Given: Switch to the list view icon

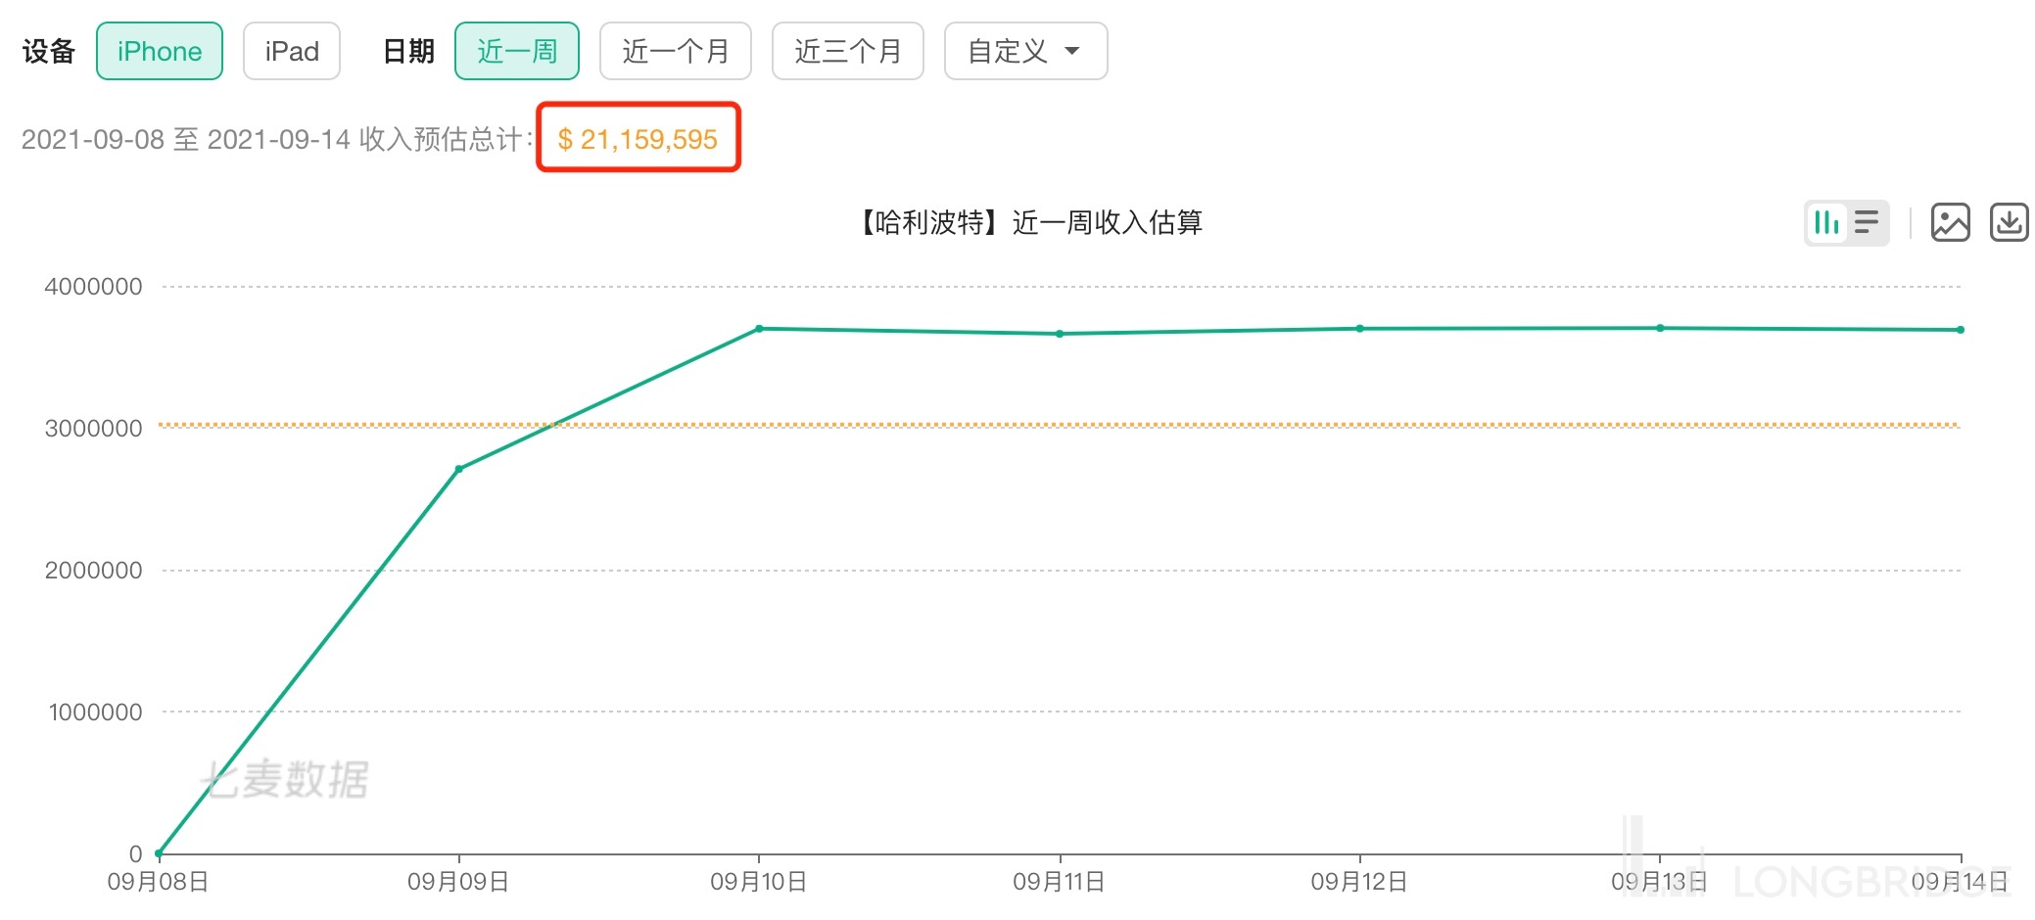Looking at the screenshot, I should 1867,223.
